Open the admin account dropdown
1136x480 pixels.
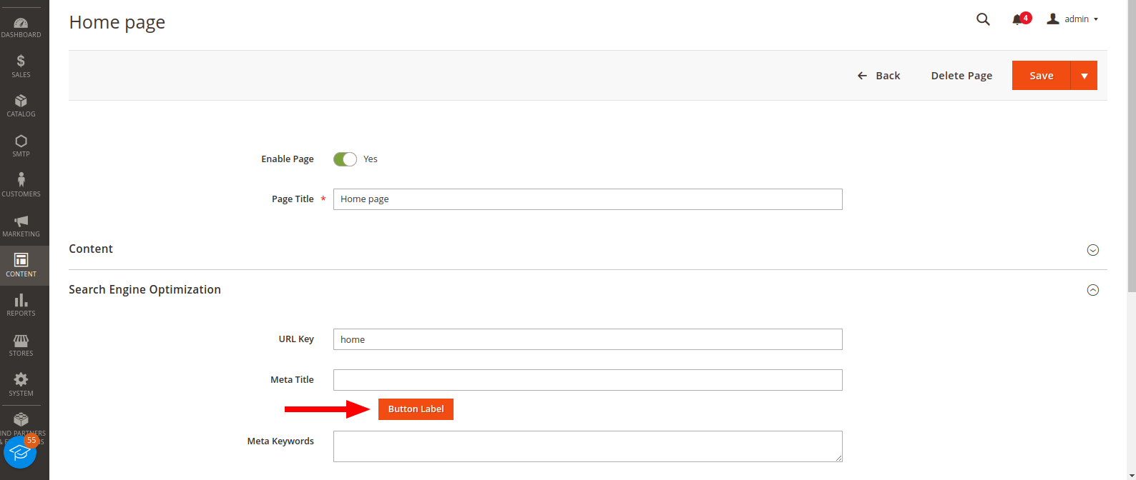(x=1072, y=19)
